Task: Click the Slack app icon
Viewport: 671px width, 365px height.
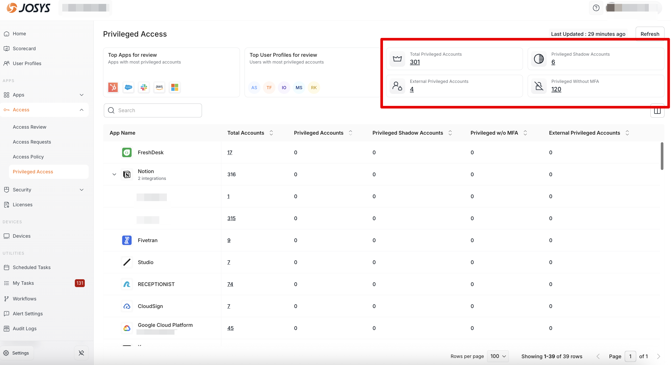Action: pyautogui.click(x=144, y=87)
